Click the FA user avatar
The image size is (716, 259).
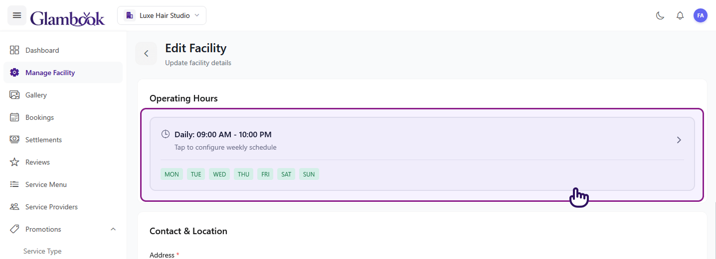click(x=700, y=15)
